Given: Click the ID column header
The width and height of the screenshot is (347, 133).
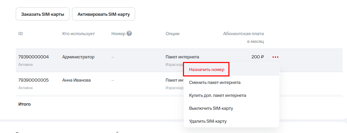Looking at the screenshot, I should click(21, 34).
